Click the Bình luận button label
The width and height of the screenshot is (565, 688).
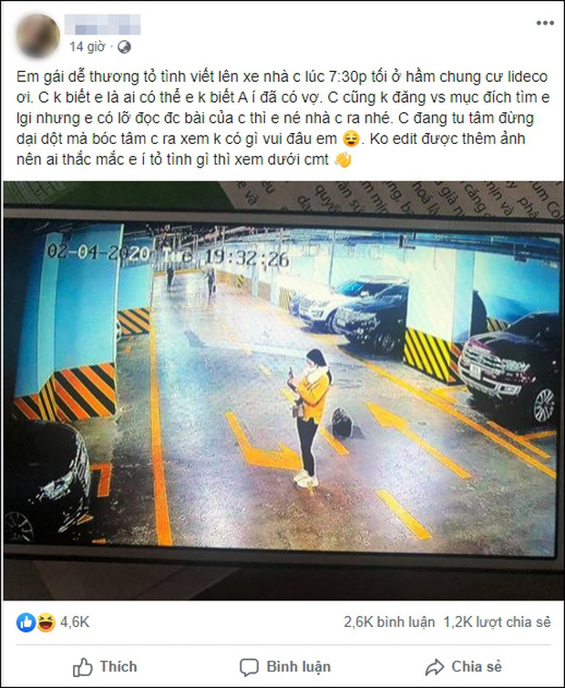(x=298, y=667)
